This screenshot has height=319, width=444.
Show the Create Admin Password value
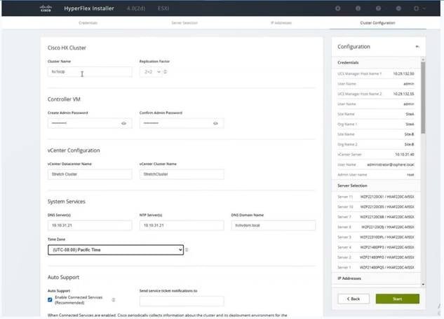pyautogui.click(x=123, y=123)
